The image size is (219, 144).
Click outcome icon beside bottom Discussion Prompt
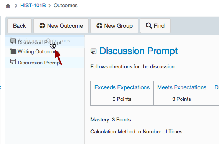(x=13, y=62)
